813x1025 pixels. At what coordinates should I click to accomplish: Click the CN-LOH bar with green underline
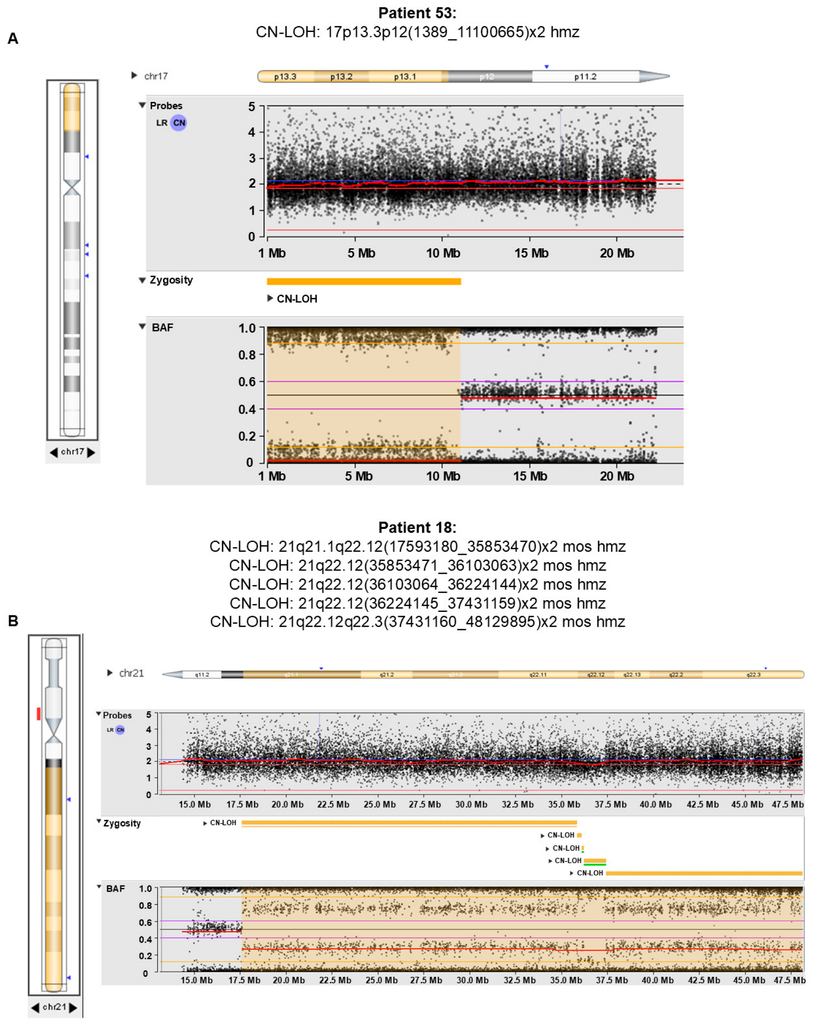(x=595, y=861)
